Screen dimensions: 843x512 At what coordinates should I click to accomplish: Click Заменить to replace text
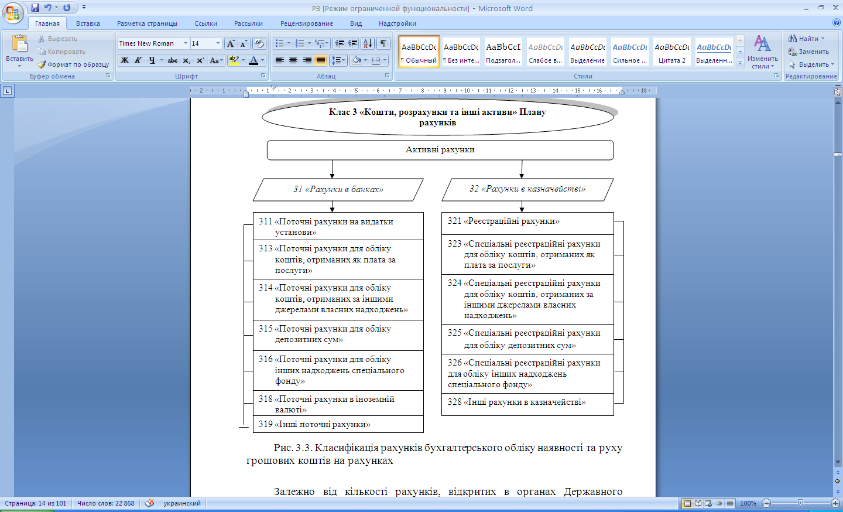(x=808, y=52)
